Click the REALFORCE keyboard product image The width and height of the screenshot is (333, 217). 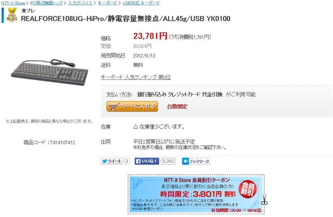pyautogui.click(x=50, y=72)
